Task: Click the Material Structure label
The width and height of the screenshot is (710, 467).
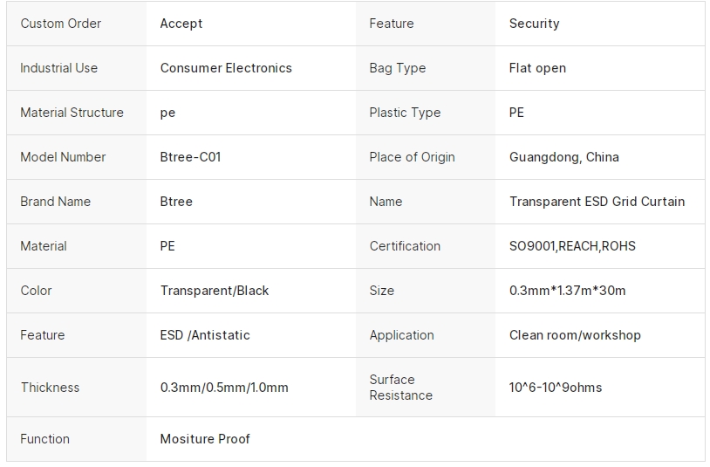Action: pos(72,113)
